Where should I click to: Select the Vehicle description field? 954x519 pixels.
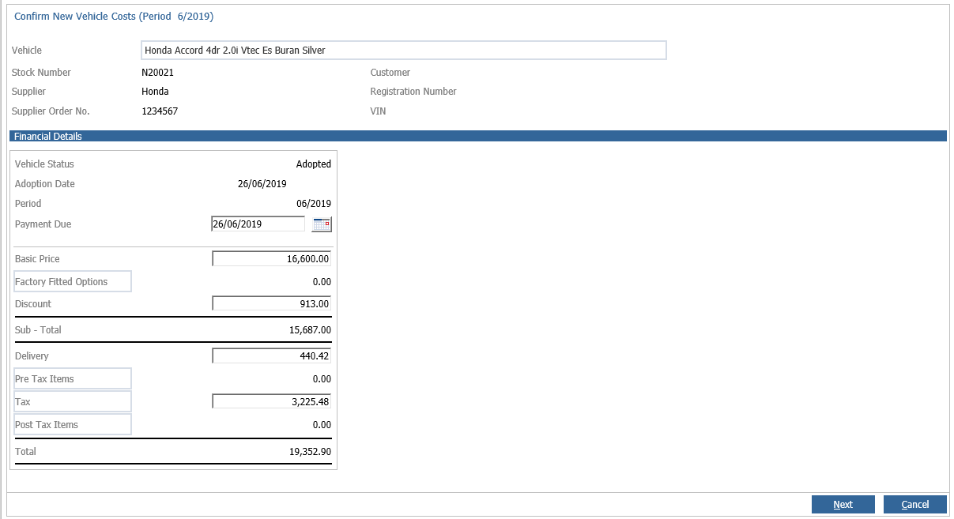(404, 51)
